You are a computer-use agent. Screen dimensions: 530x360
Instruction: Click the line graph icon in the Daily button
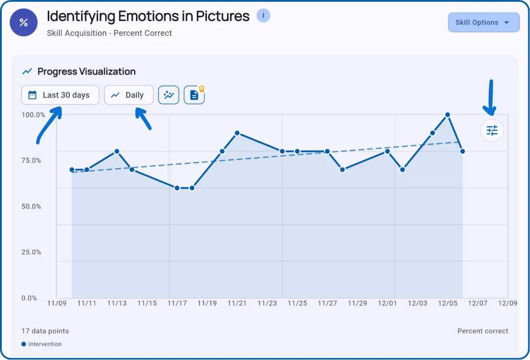(115, 95)
